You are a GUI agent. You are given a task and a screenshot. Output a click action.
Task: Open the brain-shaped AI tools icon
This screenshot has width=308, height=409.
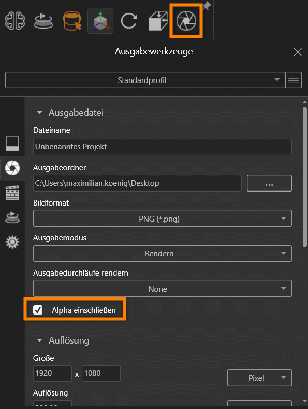click(15, 21)
